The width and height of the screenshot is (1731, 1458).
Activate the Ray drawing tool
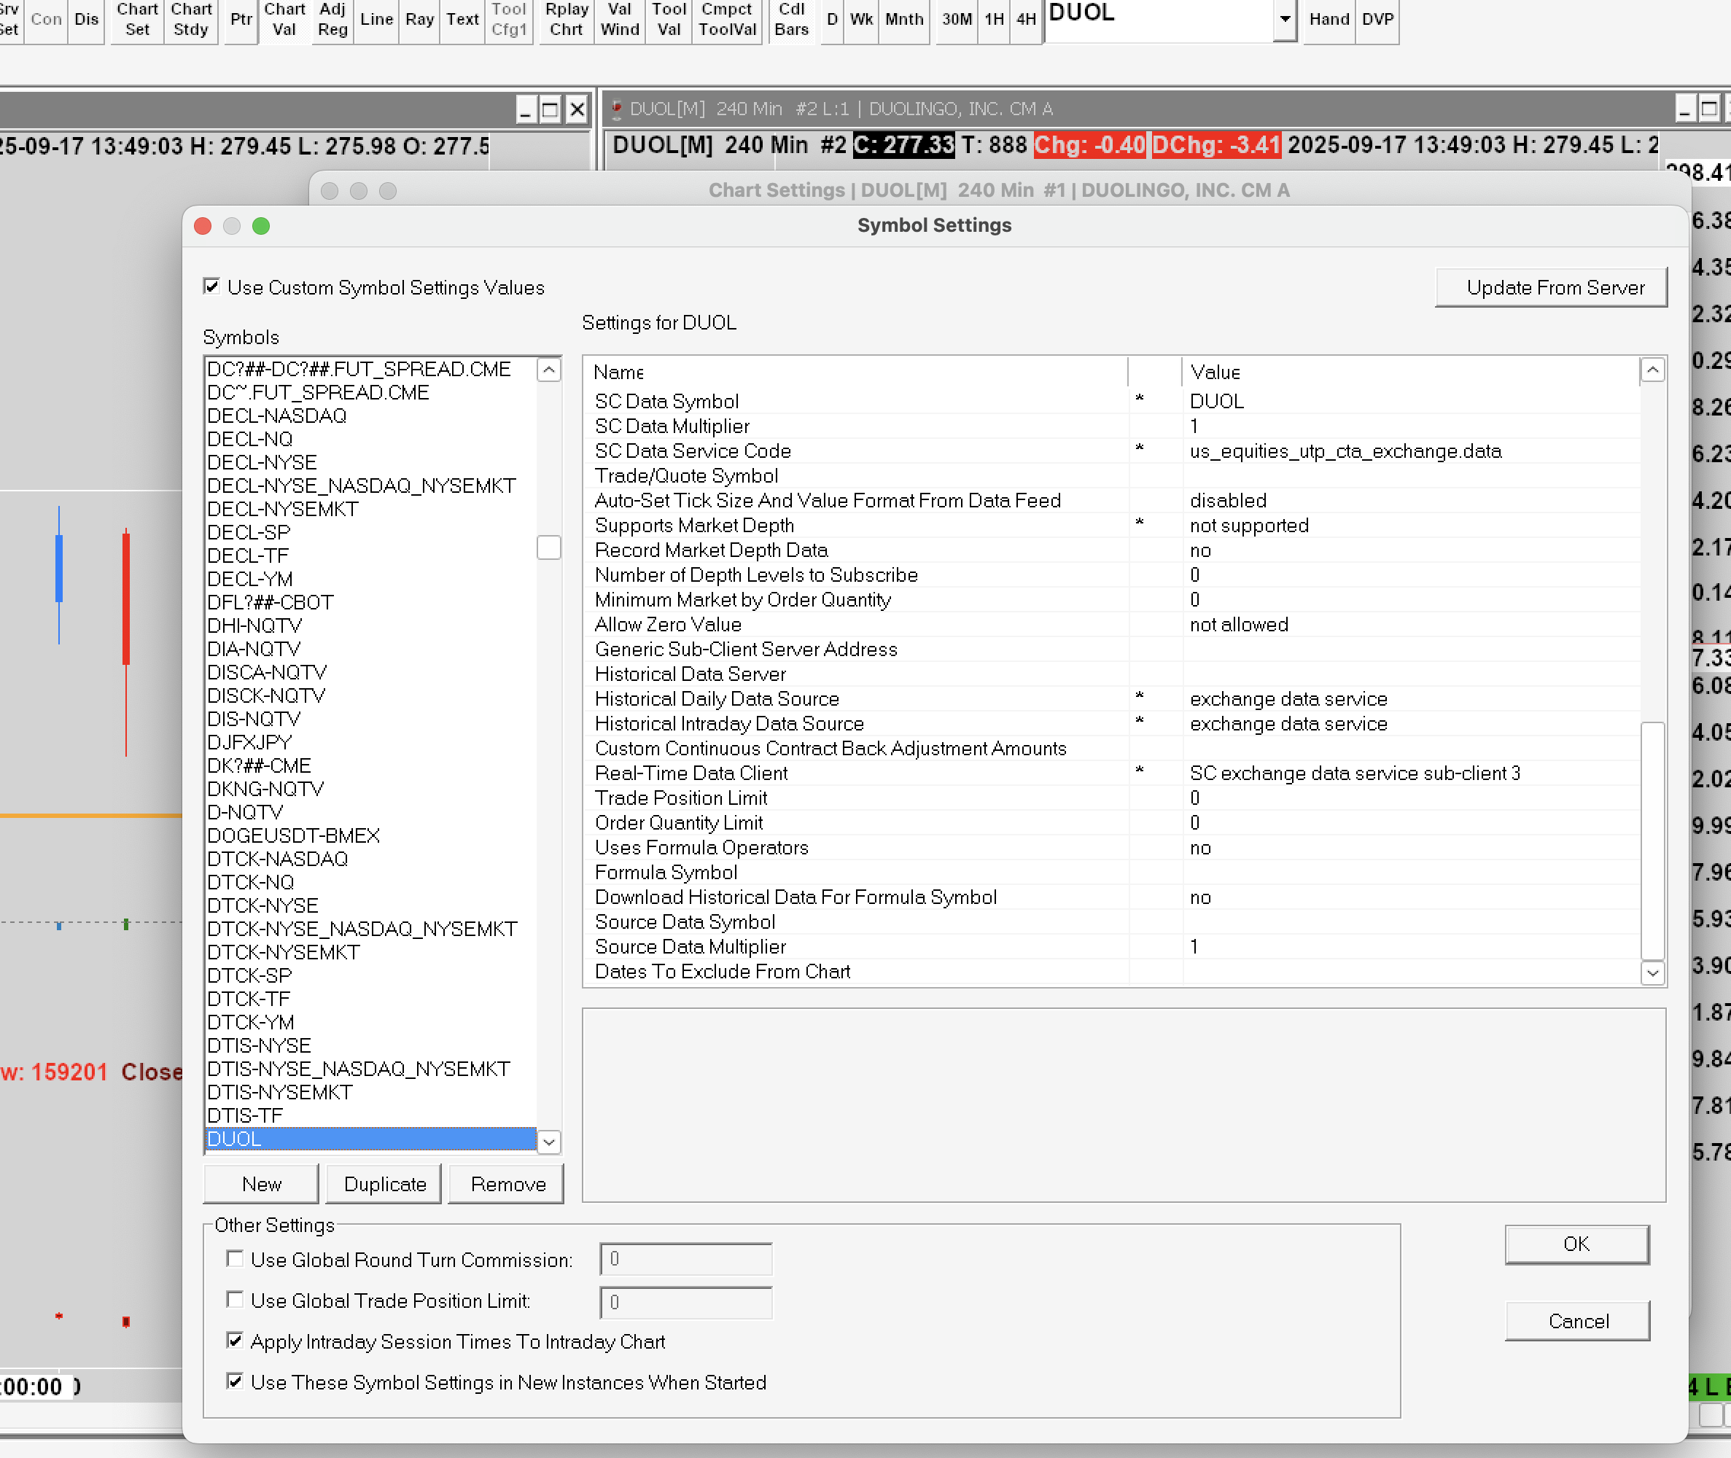click(419, 19)
